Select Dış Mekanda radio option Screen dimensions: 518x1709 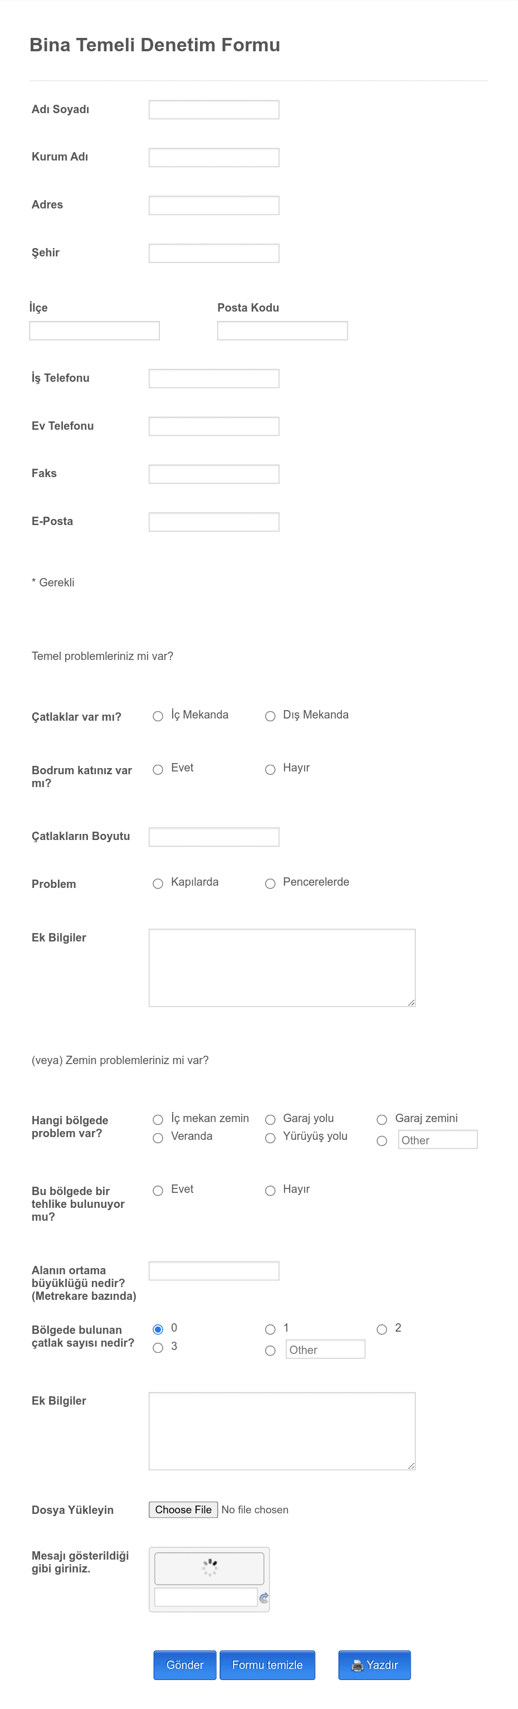[270, 716]
